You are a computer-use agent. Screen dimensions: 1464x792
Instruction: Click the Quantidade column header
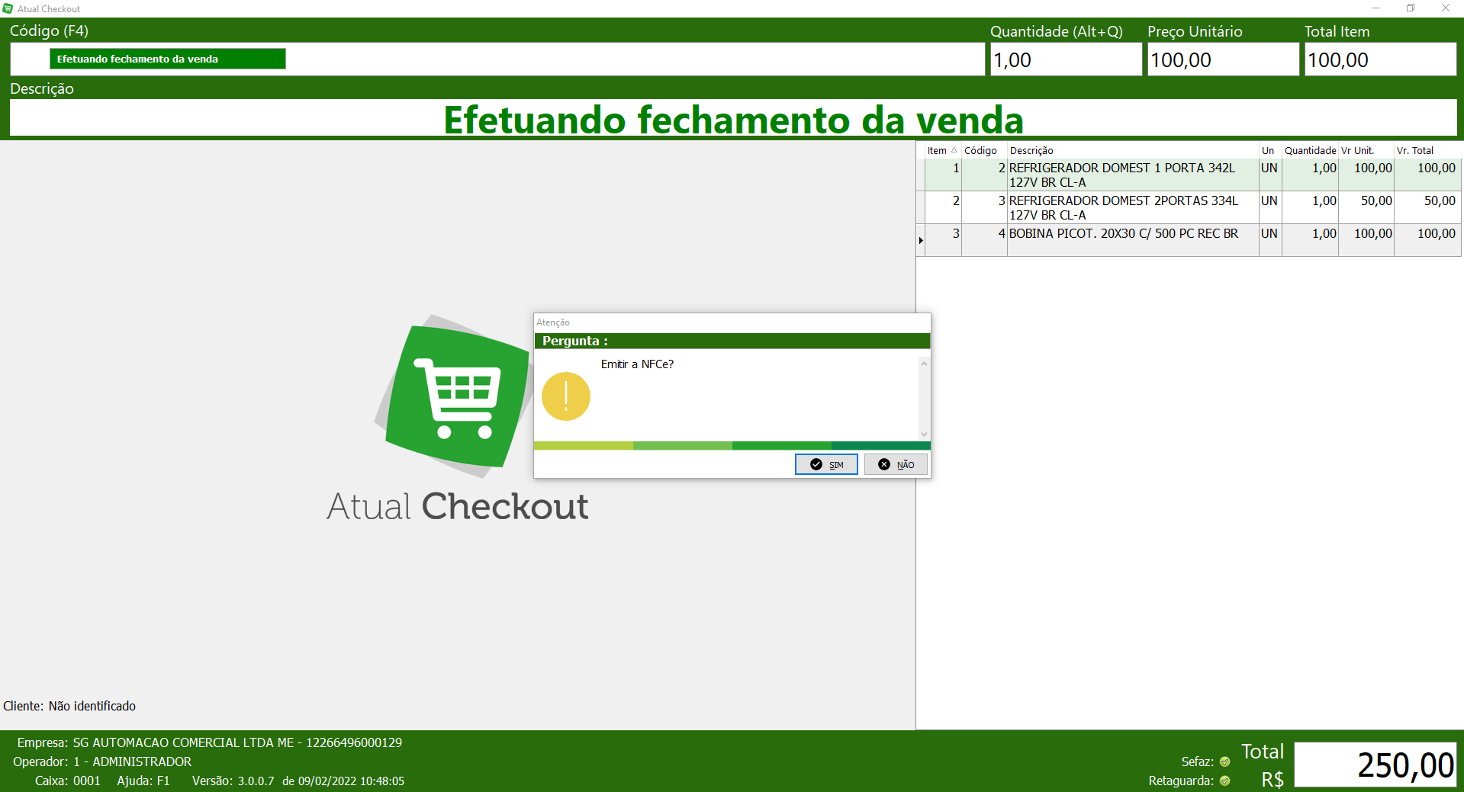(x=1310, y=150)
